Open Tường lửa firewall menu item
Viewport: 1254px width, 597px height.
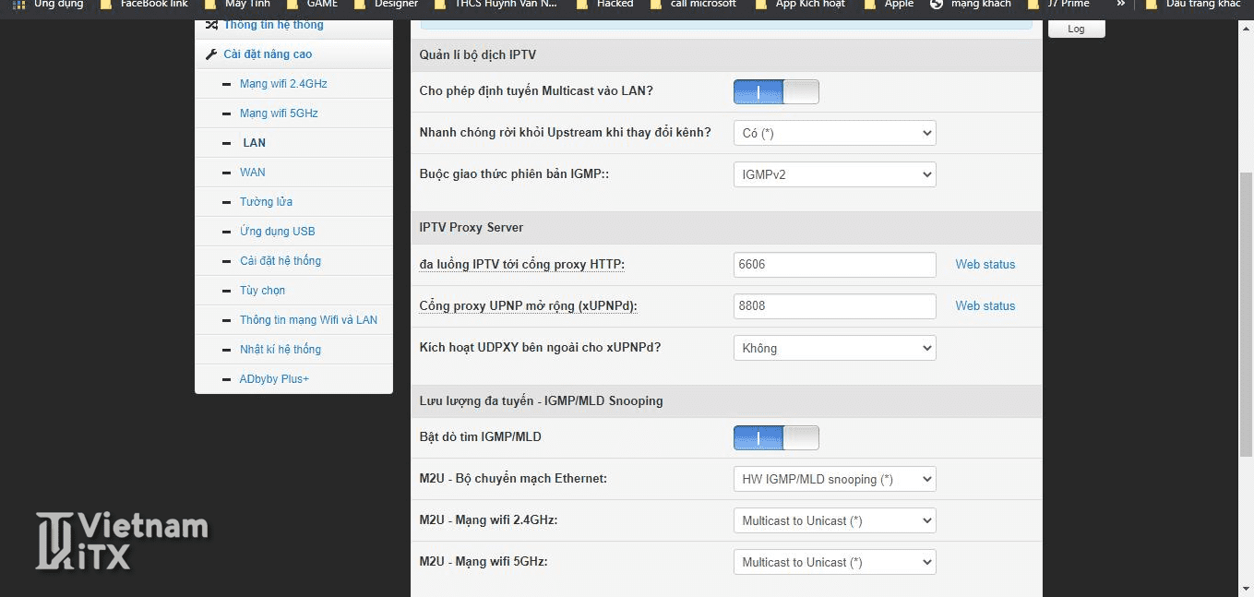point(266,202)
